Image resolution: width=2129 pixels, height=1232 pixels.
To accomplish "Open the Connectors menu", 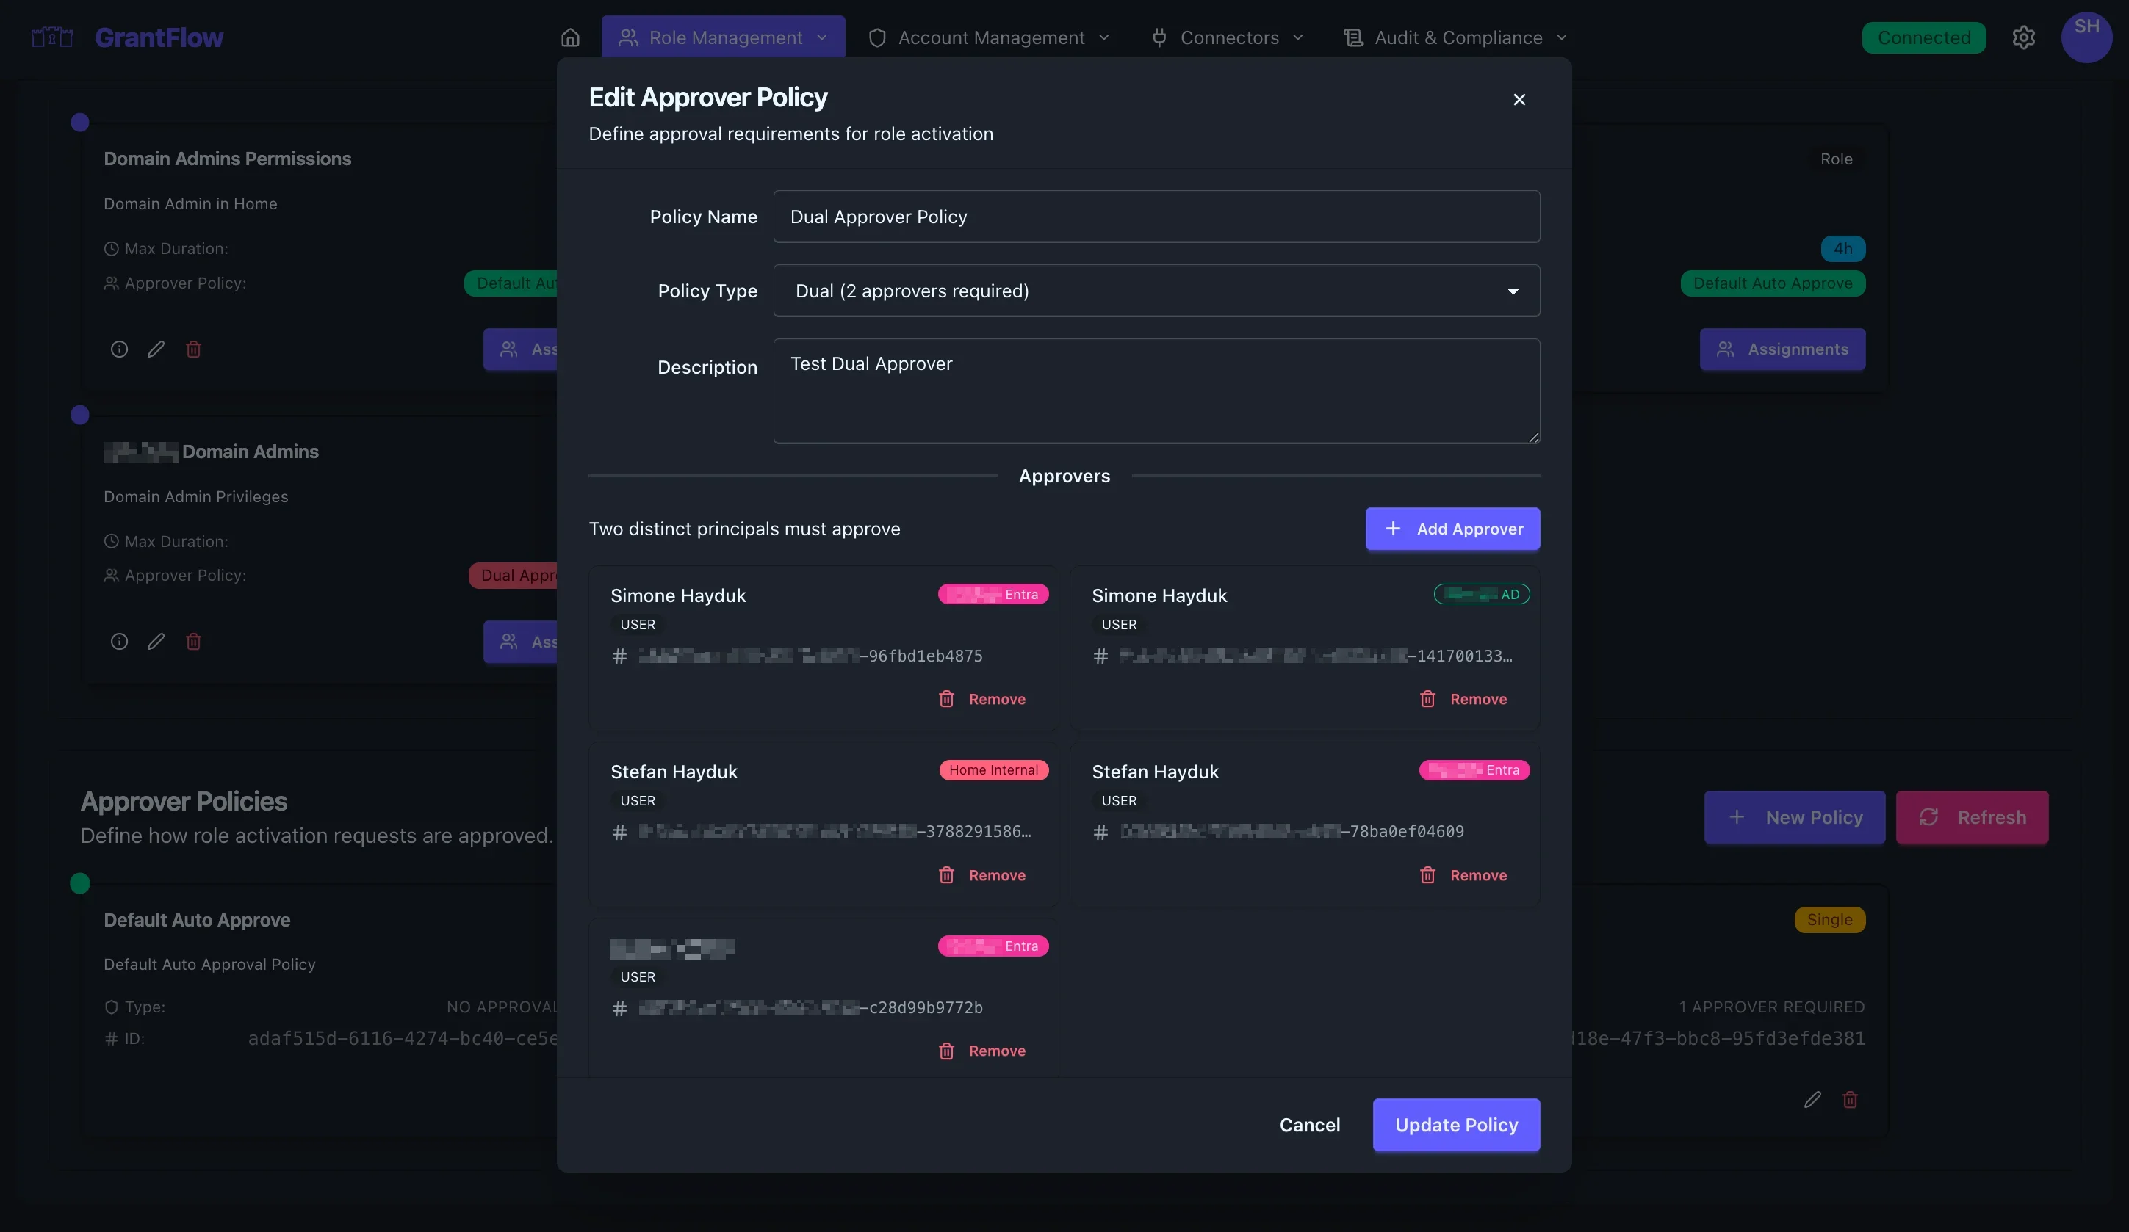I will point(1228,37).
